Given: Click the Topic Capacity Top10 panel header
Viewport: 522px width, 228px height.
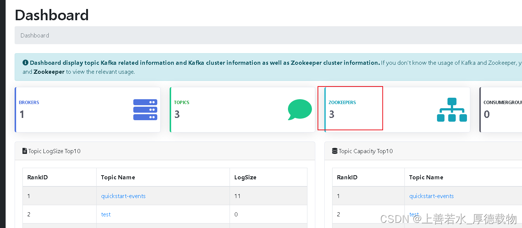Looking at the screenshot, I should 423,151.
